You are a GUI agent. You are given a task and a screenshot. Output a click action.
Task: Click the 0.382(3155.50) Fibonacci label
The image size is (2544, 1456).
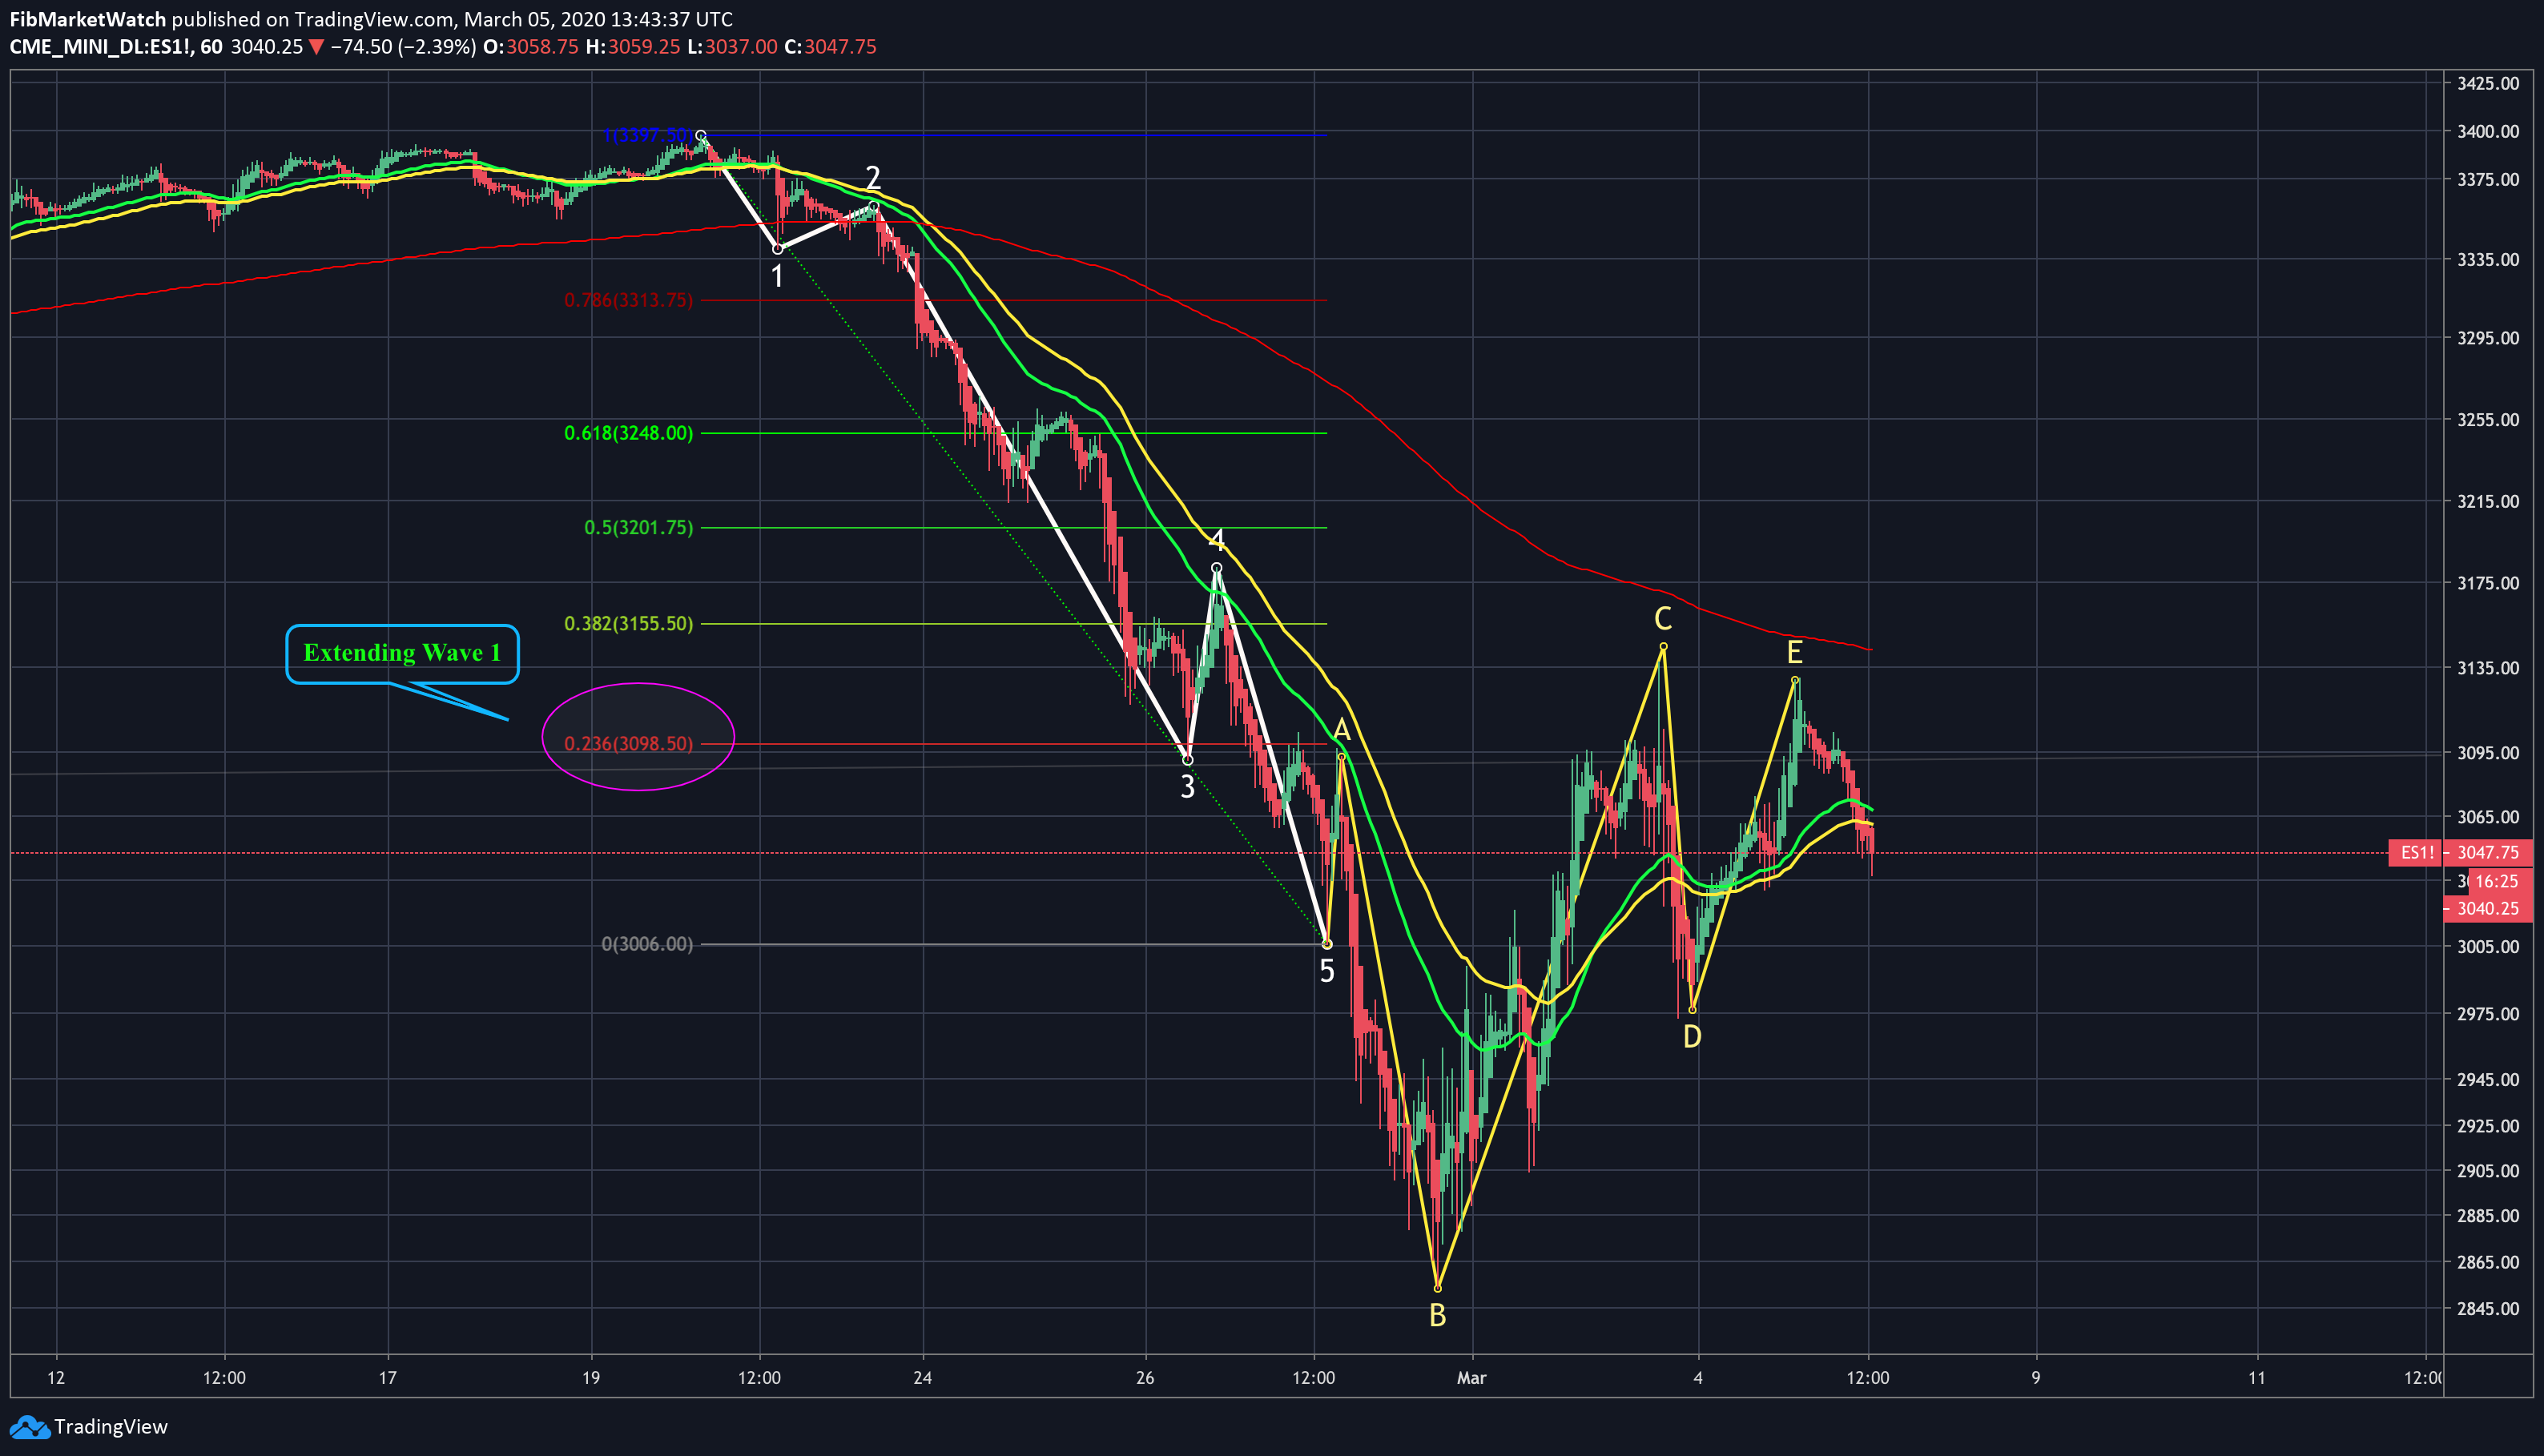click(628, 623)
